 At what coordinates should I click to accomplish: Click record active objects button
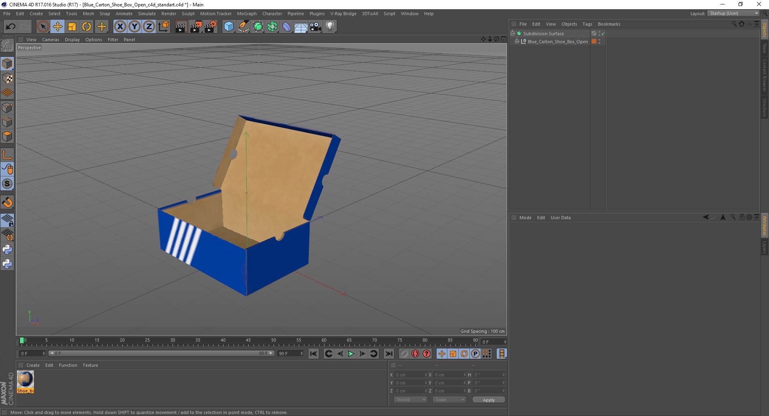click(x=404, y=354)
